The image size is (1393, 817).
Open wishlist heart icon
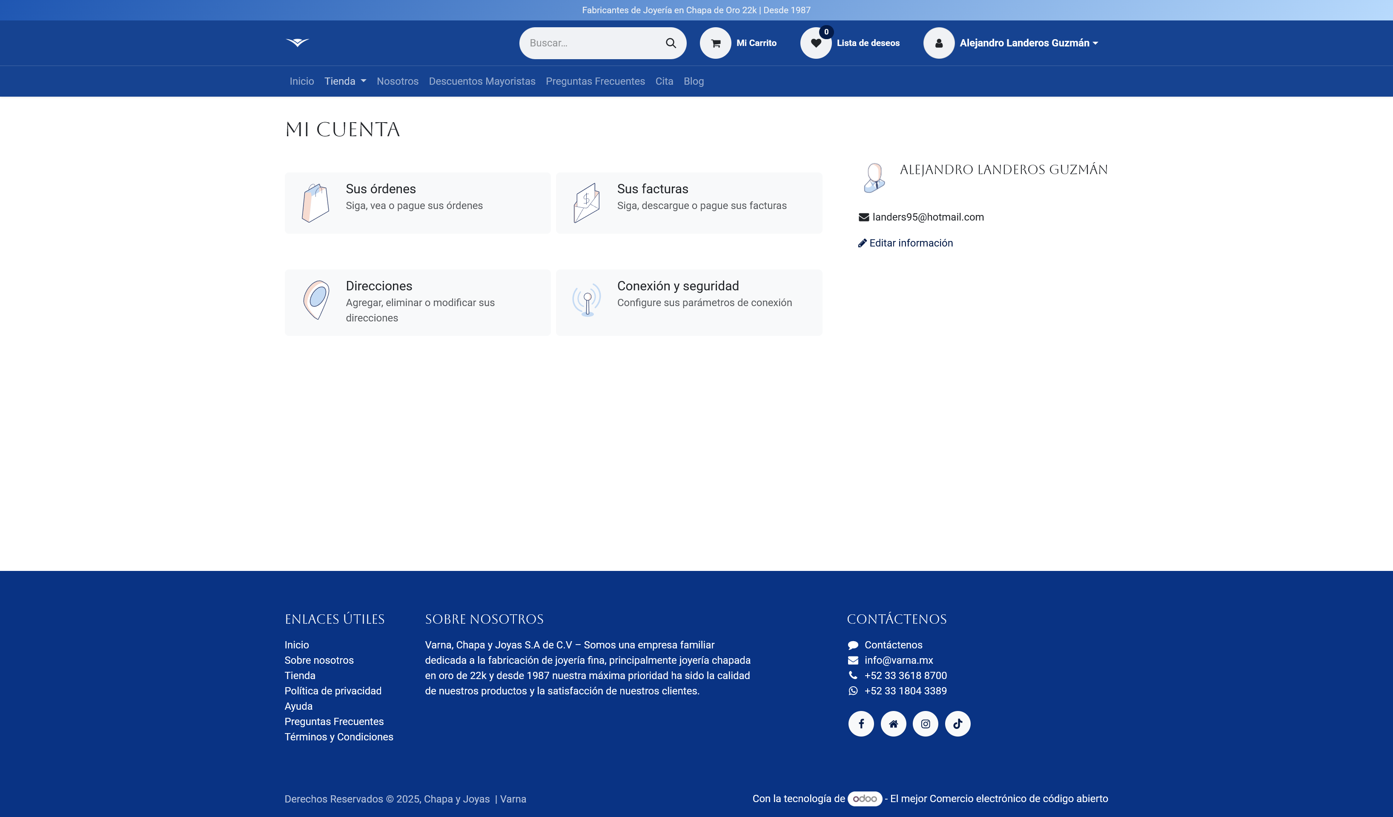[815, 43]
